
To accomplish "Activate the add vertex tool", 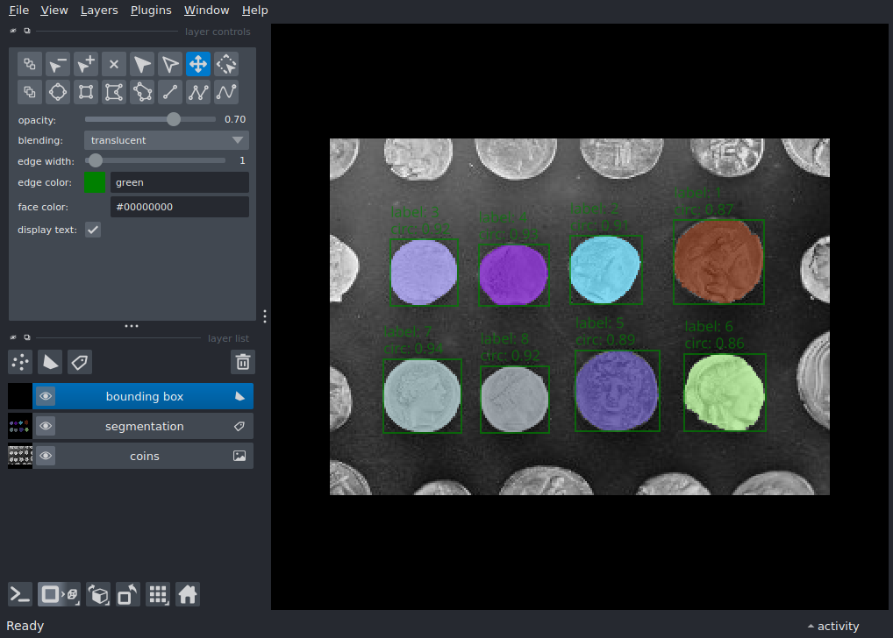I will (85, 64).
